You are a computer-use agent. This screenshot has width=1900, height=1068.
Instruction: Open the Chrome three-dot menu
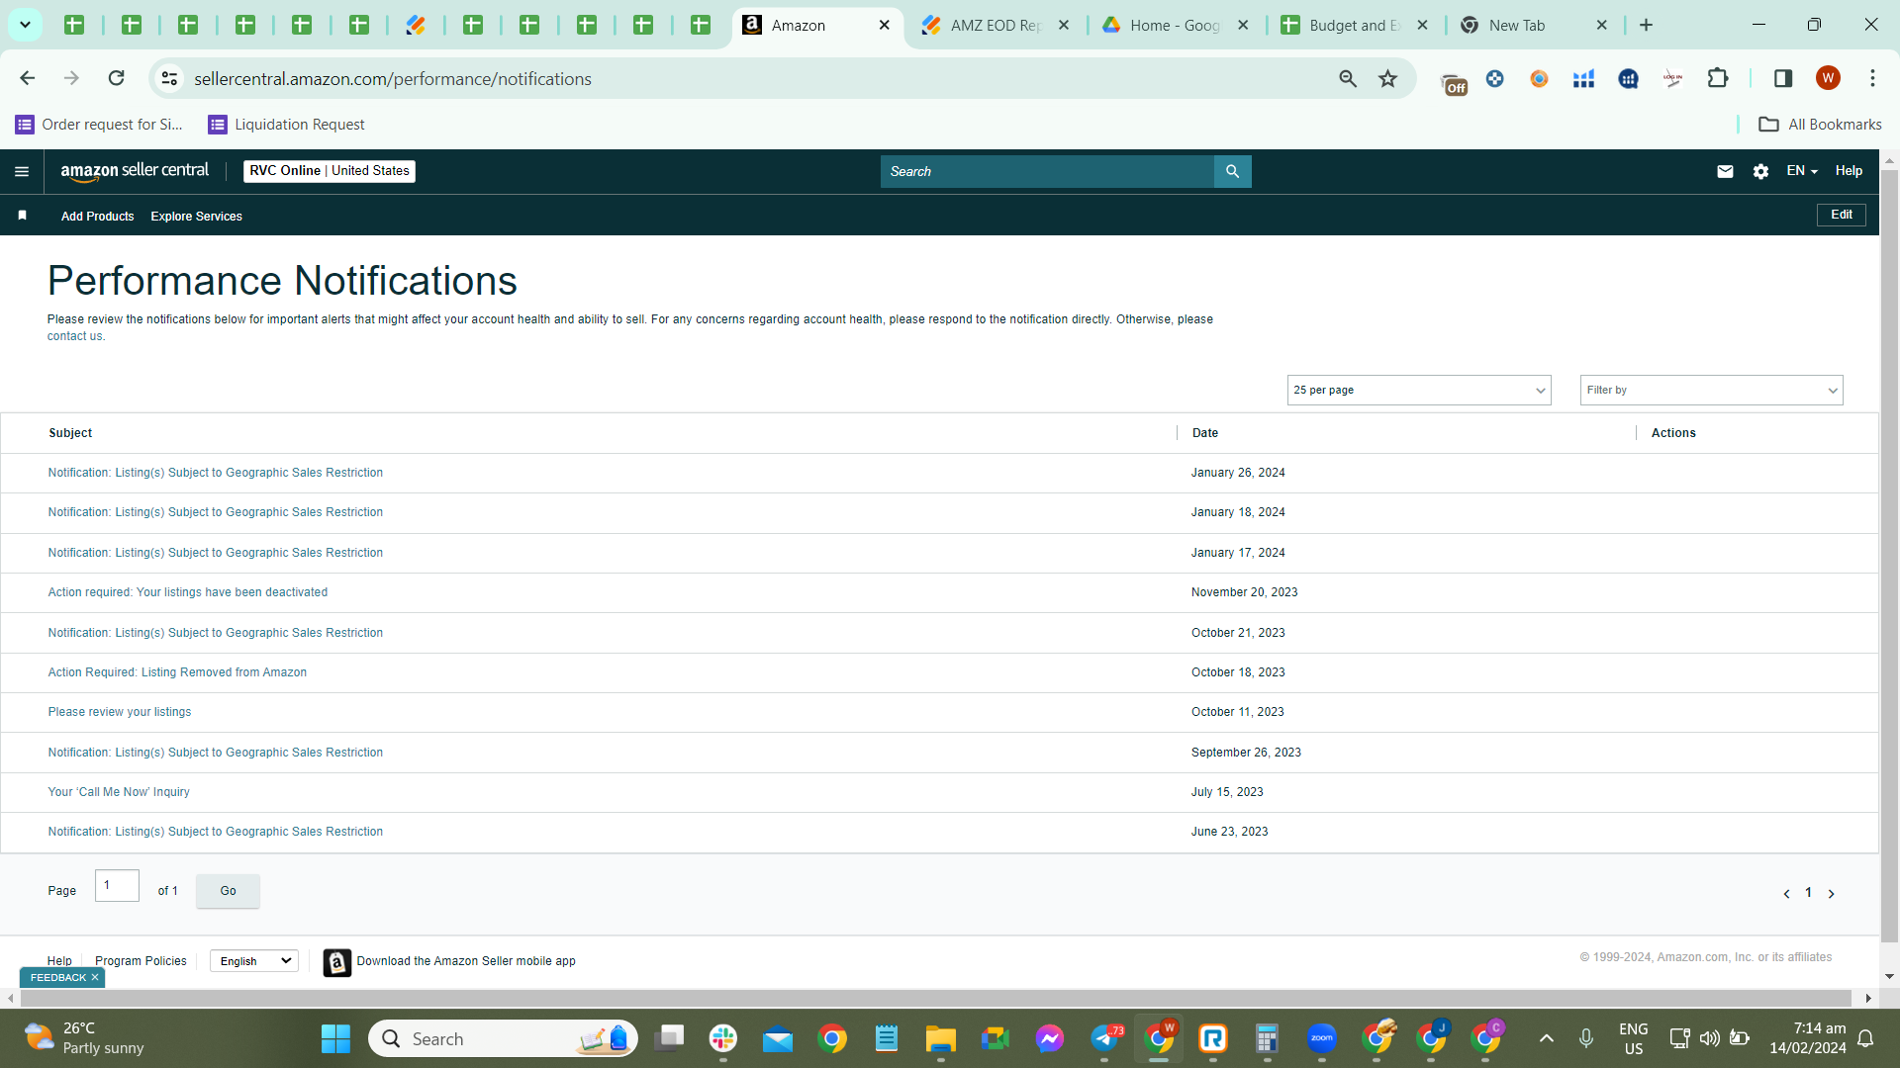point(1872,78)
